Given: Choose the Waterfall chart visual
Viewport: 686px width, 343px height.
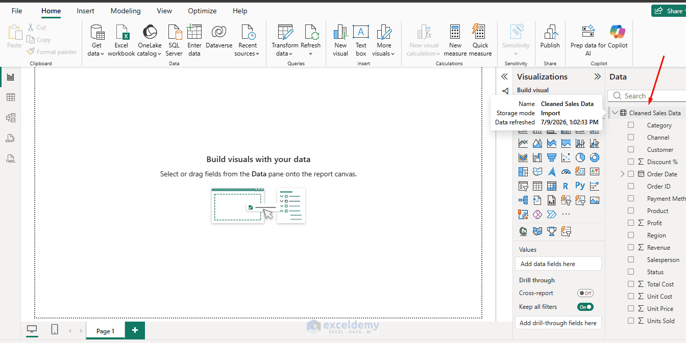Looking at the screenshot, I should [537, 157].
